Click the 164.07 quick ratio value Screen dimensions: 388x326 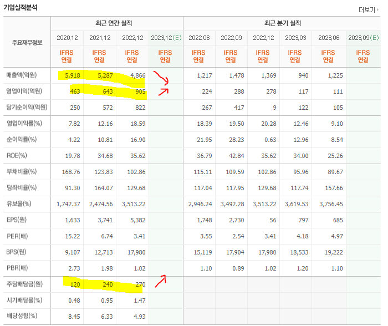[104, 188]
